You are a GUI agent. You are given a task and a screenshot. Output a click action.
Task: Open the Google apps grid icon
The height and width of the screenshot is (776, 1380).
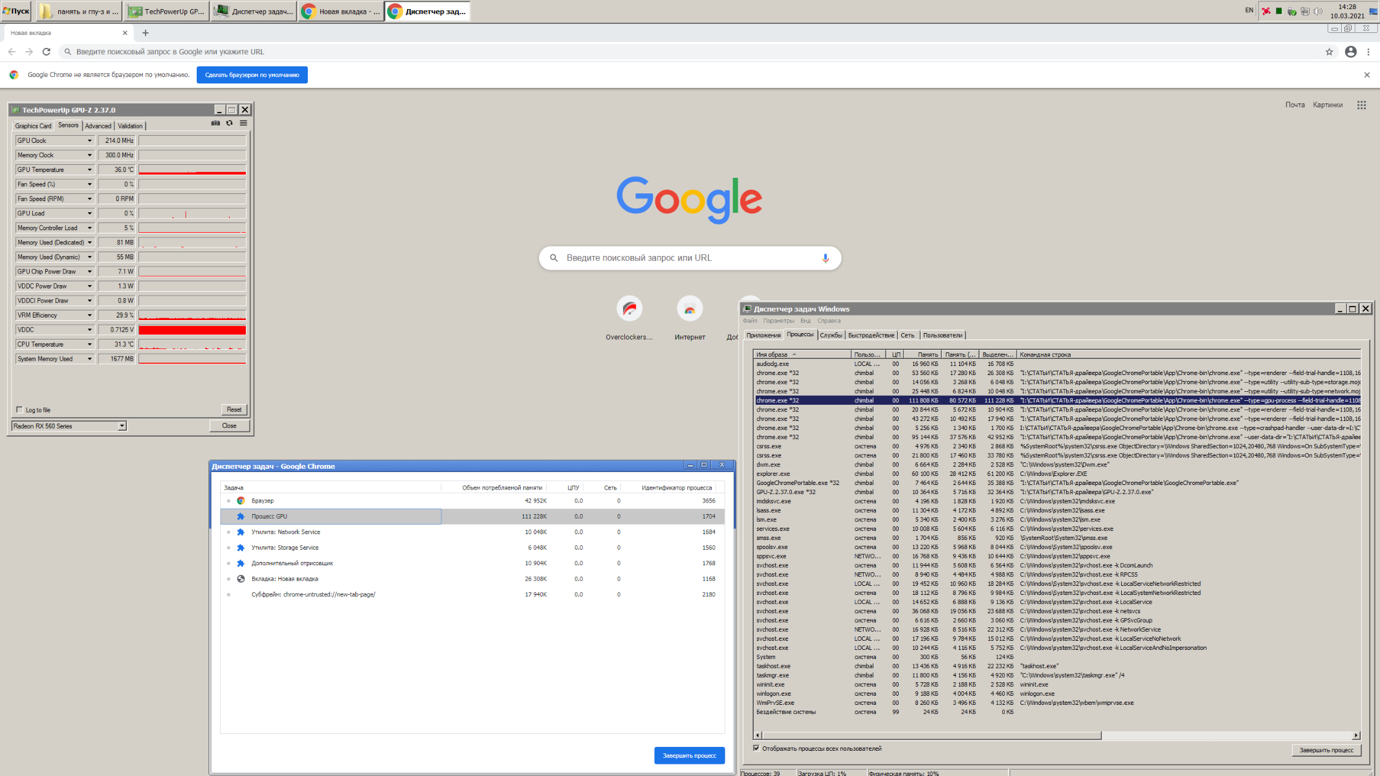pyautogui.click(x=1361, y=105)
